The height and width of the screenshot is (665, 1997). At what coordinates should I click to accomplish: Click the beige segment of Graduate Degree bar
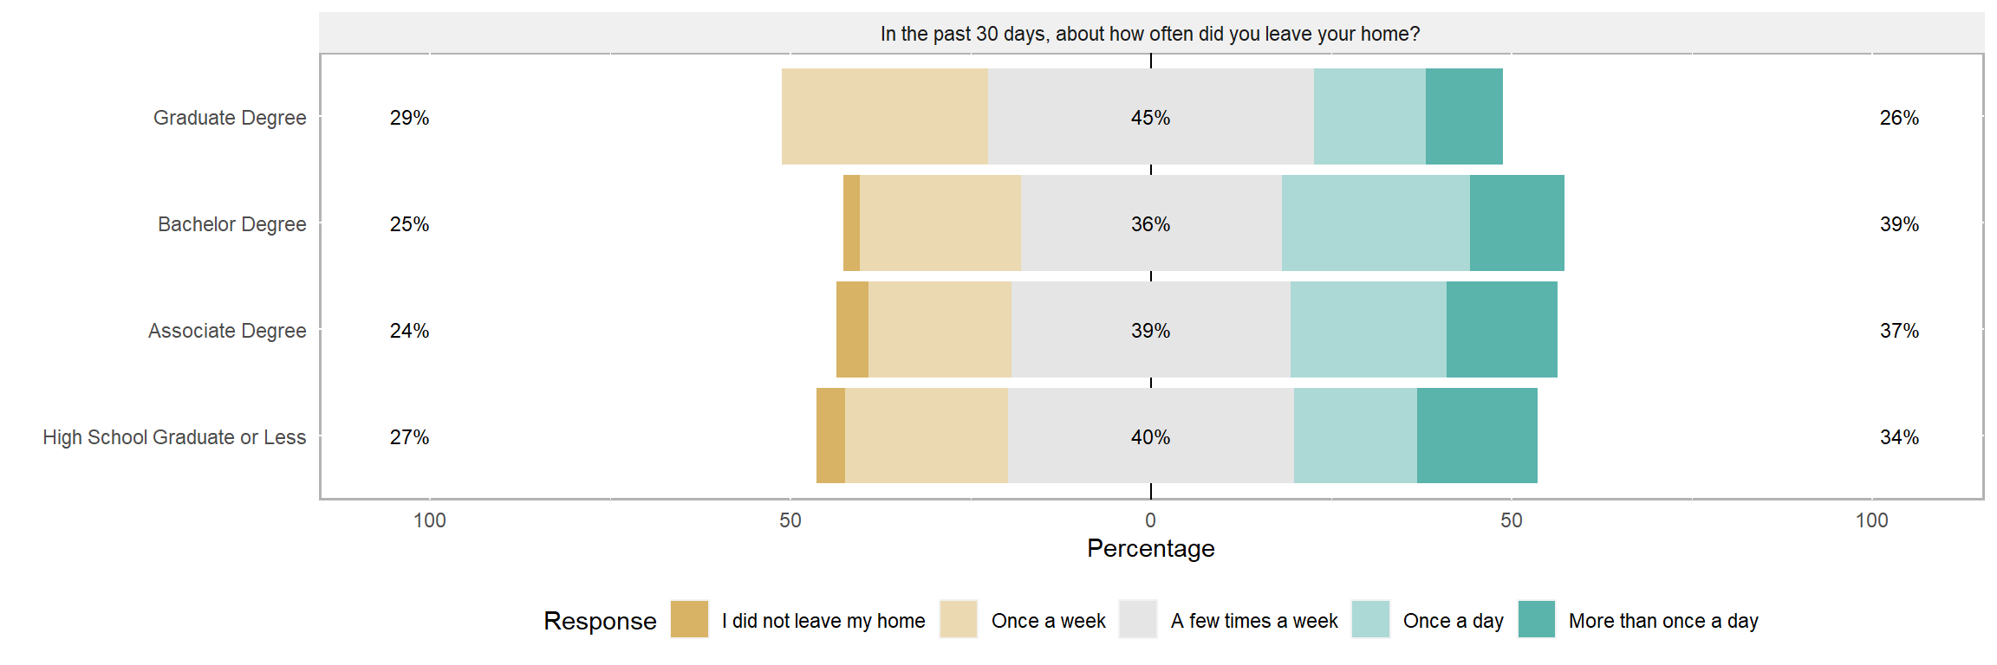[x=884, y=116]
